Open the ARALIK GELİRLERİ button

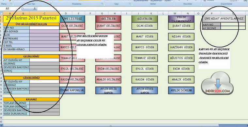pyautogui.click(x=108, y=80)
